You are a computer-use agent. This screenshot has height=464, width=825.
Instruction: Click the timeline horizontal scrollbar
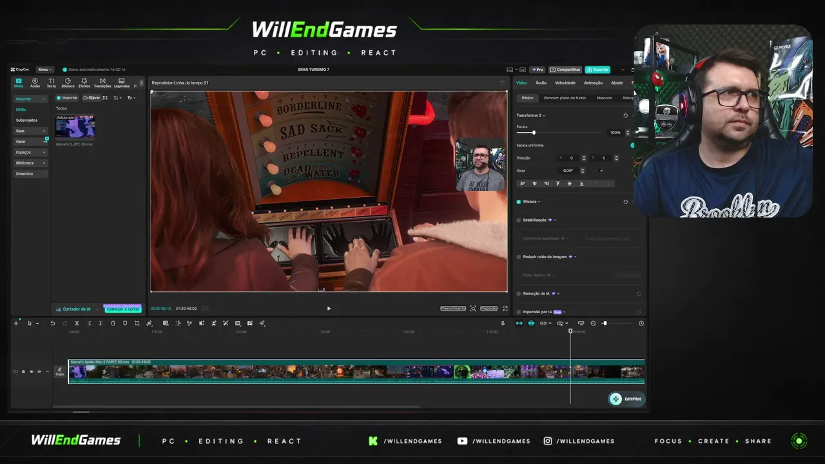click(x=236, y=407)
